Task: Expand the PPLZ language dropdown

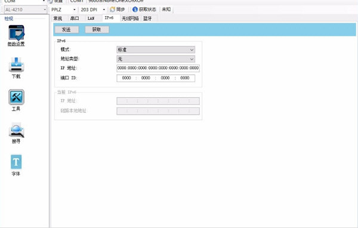Action: 74,10
